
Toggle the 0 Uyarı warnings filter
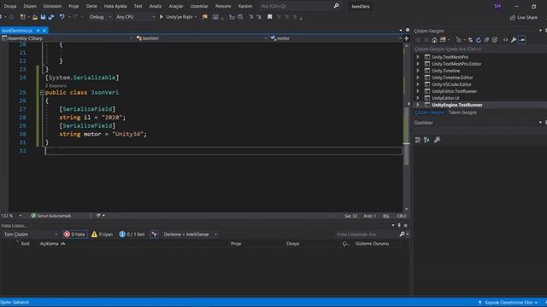coord(102,235)
